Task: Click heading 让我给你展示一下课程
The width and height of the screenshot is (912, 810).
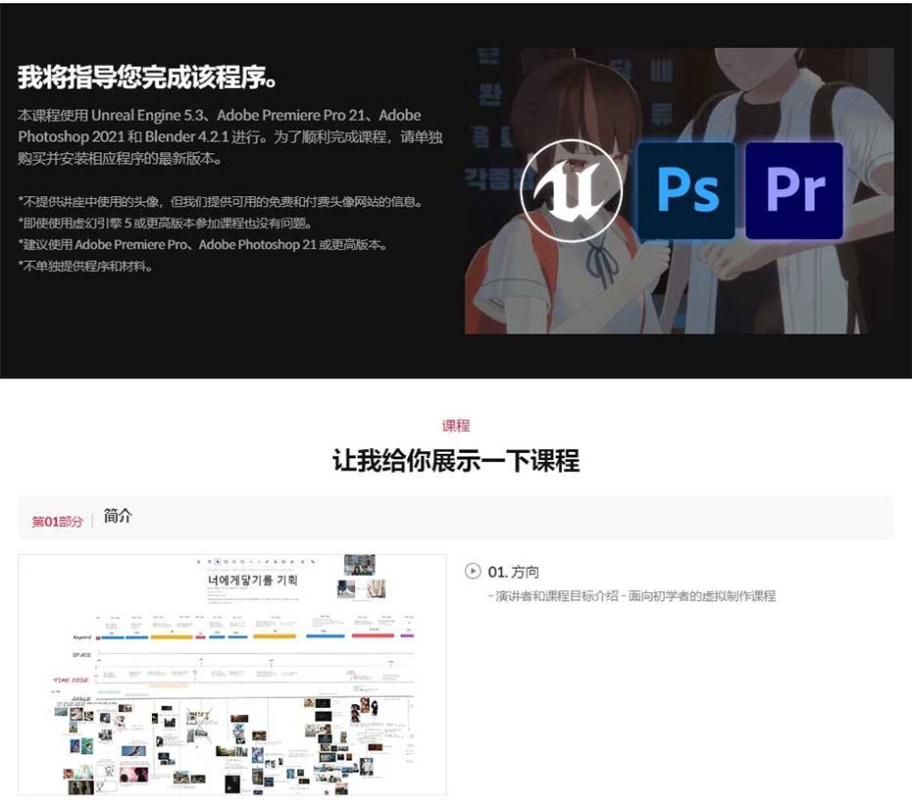Action: coord(455,461)
